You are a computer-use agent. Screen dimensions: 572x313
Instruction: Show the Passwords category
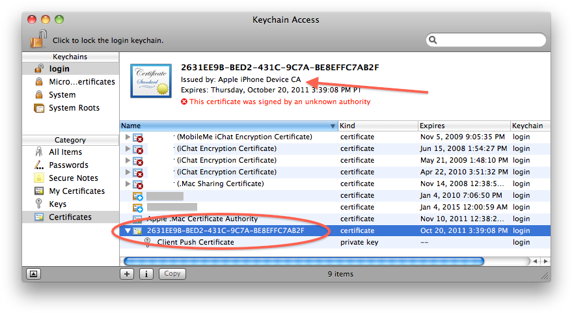tap(70, 165)
